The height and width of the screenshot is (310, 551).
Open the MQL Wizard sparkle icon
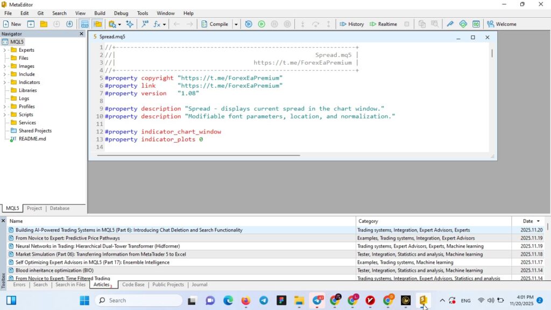130,24
